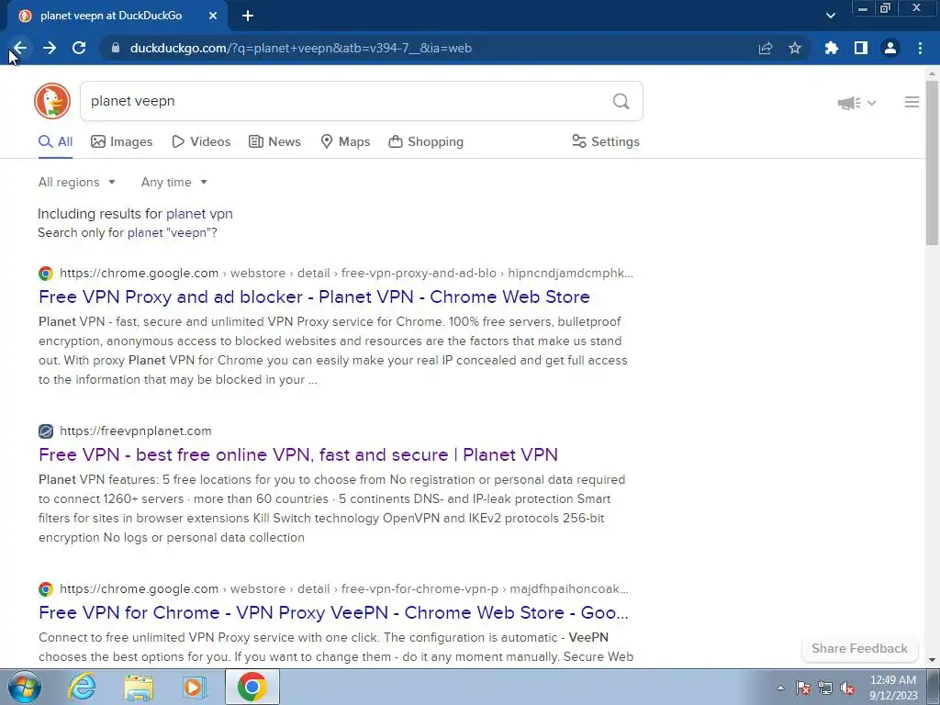
Task: Open Free VPN Proxy and ad blocker result
Action: tap(314, 297)
